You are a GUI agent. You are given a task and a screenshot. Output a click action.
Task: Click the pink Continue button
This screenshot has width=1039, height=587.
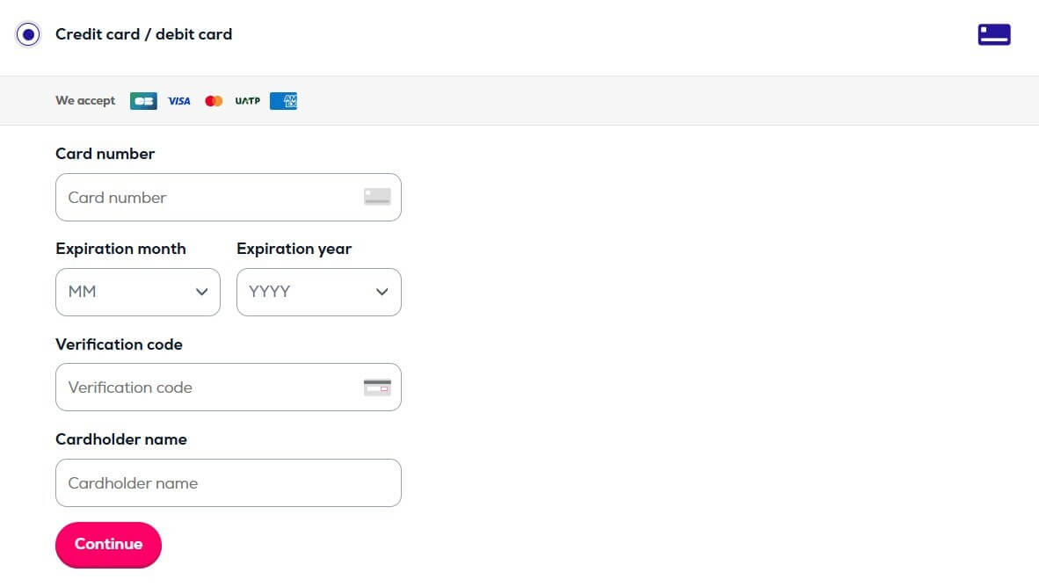pos(109,545)
